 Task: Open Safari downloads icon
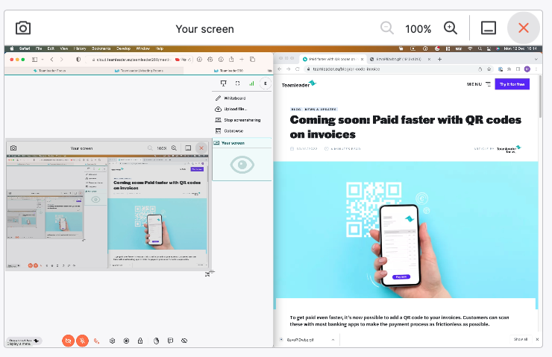point(199,60)
